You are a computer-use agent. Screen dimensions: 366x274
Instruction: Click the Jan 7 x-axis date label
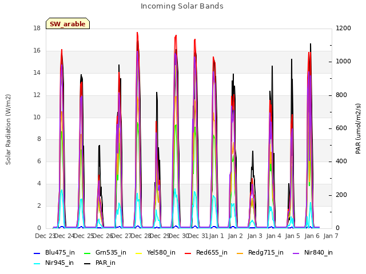click(331, 236)
